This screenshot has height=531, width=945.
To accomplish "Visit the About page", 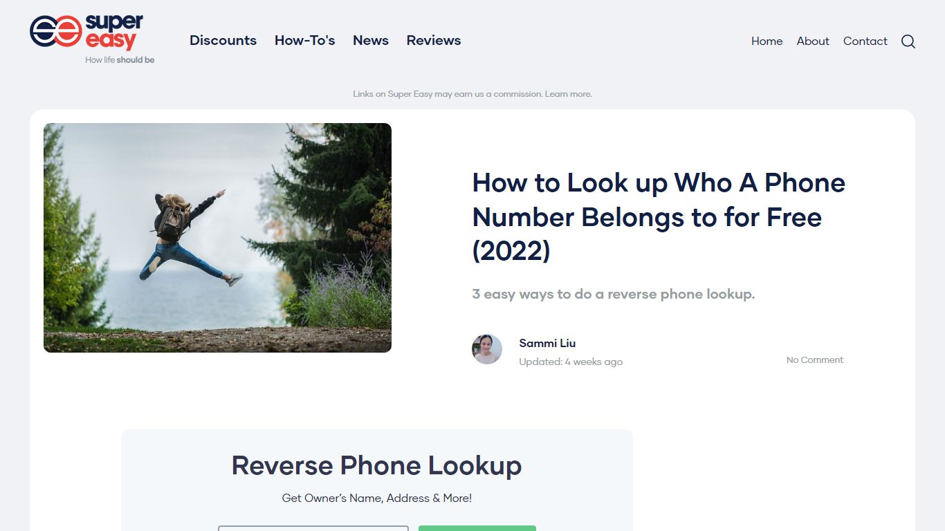I will pyautogui.click(x=813, y=41).
